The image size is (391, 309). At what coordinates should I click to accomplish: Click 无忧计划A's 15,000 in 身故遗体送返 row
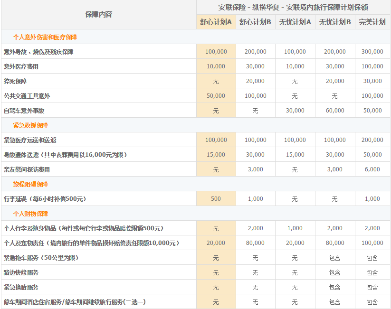click(295, 155)
